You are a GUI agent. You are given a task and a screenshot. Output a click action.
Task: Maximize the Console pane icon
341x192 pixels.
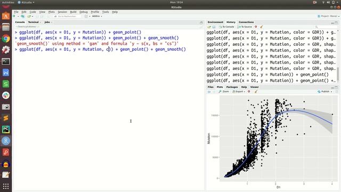pos(201,22)
